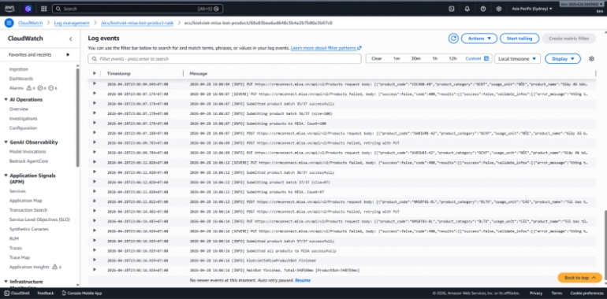The image size is (607, 299).
Task: Open Learn more about filter patterns link
Action: point(323,48)
